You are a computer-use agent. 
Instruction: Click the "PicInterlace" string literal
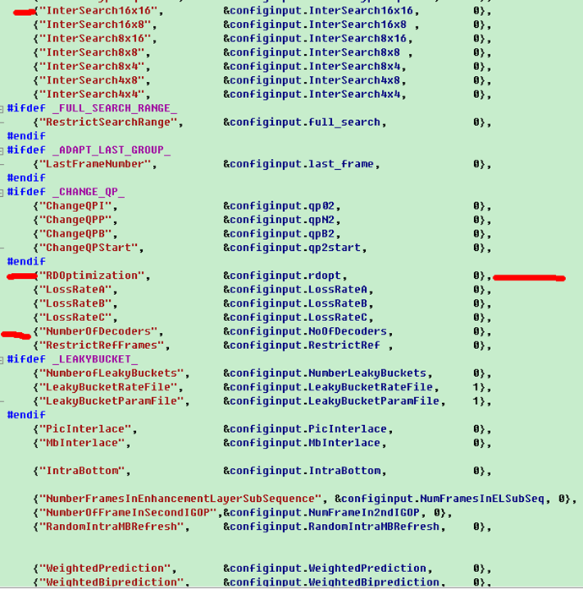click(x=84, y=429)
